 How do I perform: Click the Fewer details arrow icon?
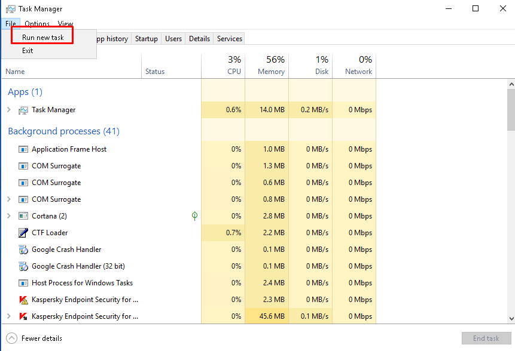(x=11, y=338)
